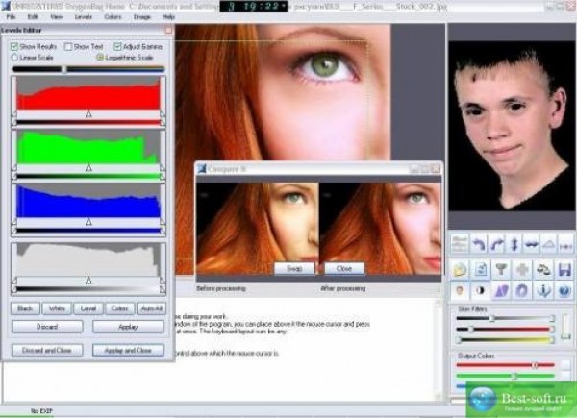Select the Linear Scale radio option
Screen dimensions: 577x418
click(x=14, y=58)
